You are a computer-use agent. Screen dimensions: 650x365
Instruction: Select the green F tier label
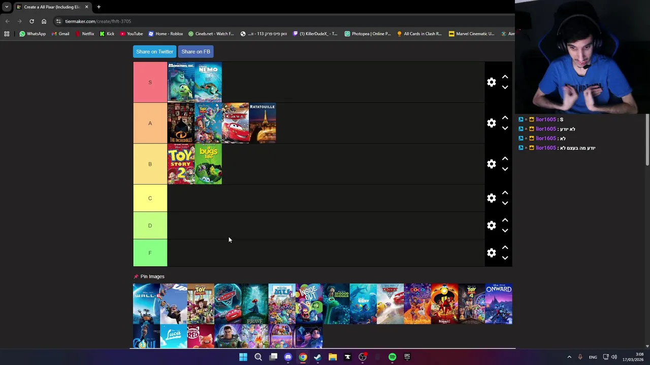point(150,253)
